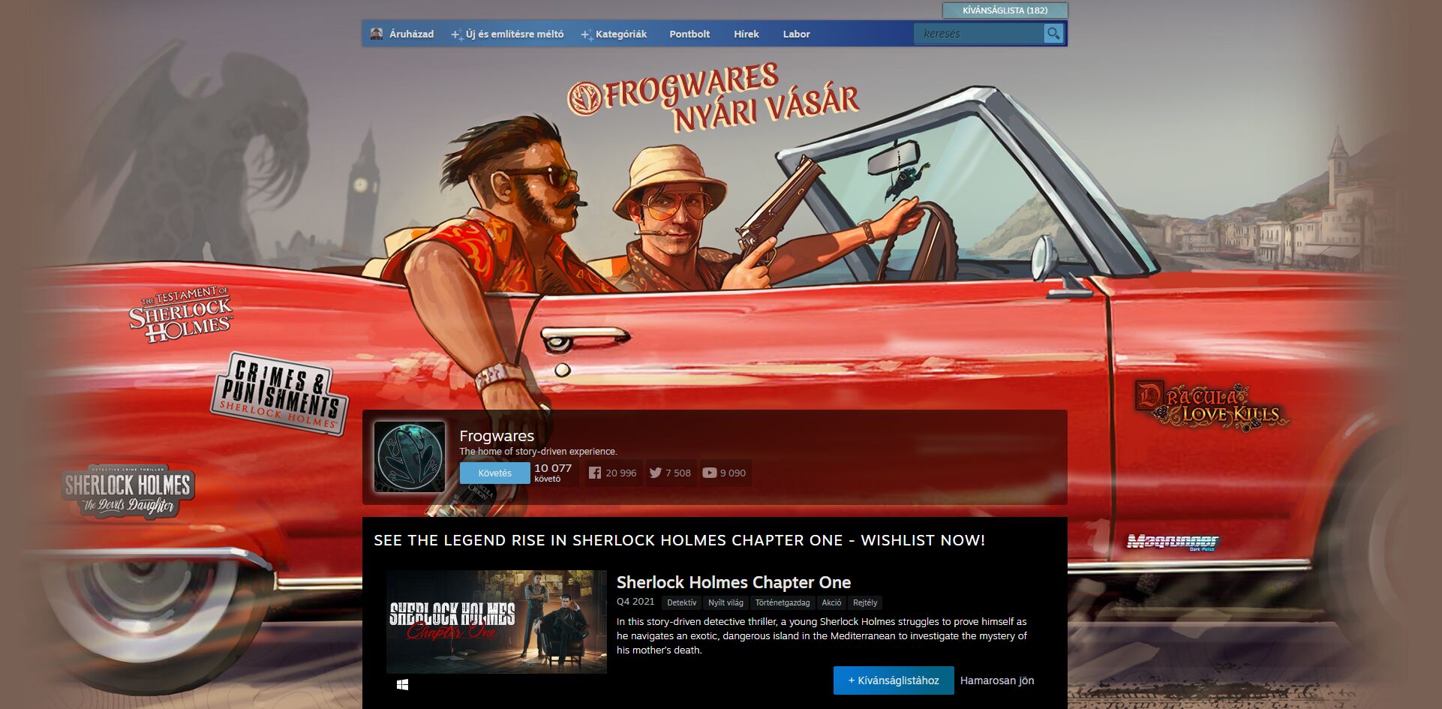Open Sherlock Holmes The Devil's Daughter logo
The width and height of the screenshot is (1442, 709).
pyautogui.click(x=128, y=491)
